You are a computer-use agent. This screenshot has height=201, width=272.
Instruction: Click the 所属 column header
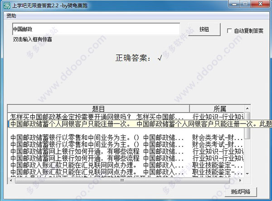coord(217,109)
